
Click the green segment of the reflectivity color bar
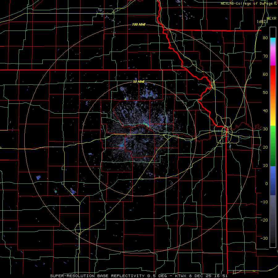[273, 146]
